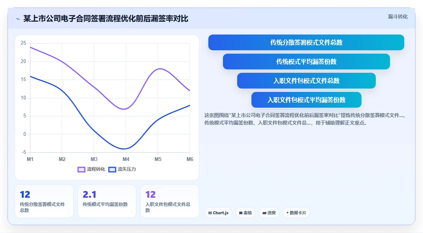Image resolution: width=423 pixels, height=233 pixels.
Task: Click the M1 x-axis label
Action: coord(30,159)
